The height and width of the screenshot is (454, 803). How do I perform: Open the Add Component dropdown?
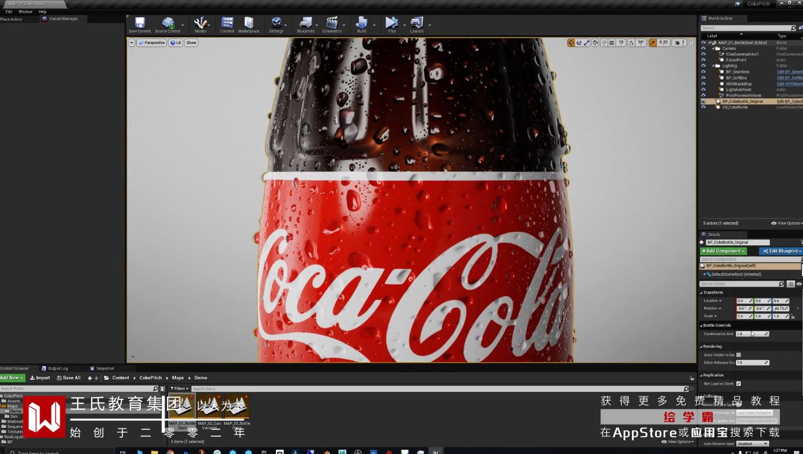point(723,251)
